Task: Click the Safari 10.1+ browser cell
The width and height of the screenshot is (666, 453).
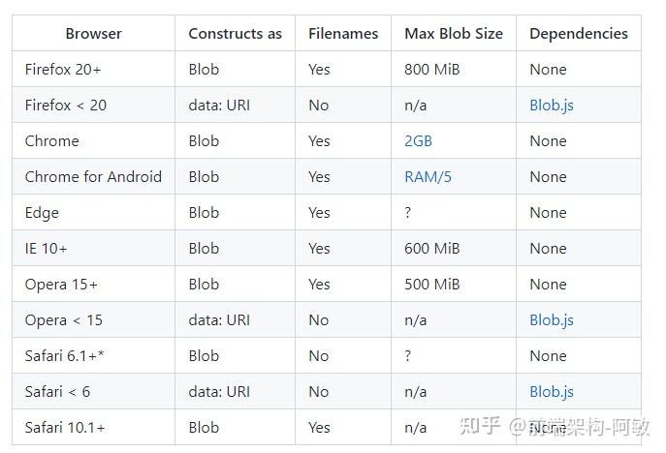Action: (65, 428)
